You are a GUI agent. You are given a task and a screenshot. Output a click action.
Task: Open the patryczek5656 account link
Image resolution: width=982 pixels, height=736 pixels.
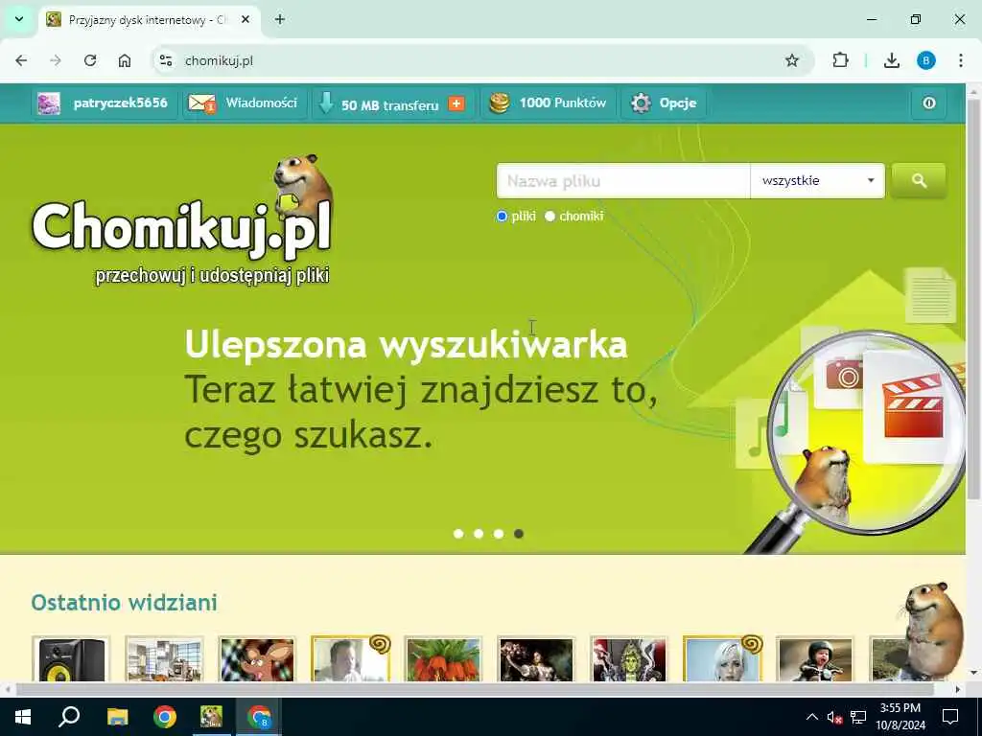(120, 103)
